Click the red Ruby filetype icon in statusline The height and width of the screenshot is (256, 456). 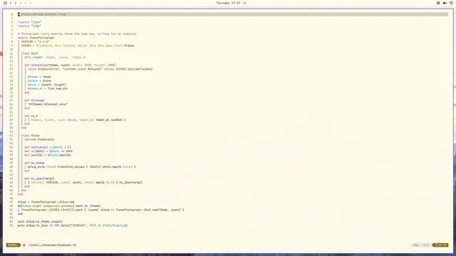coord(24,245)
